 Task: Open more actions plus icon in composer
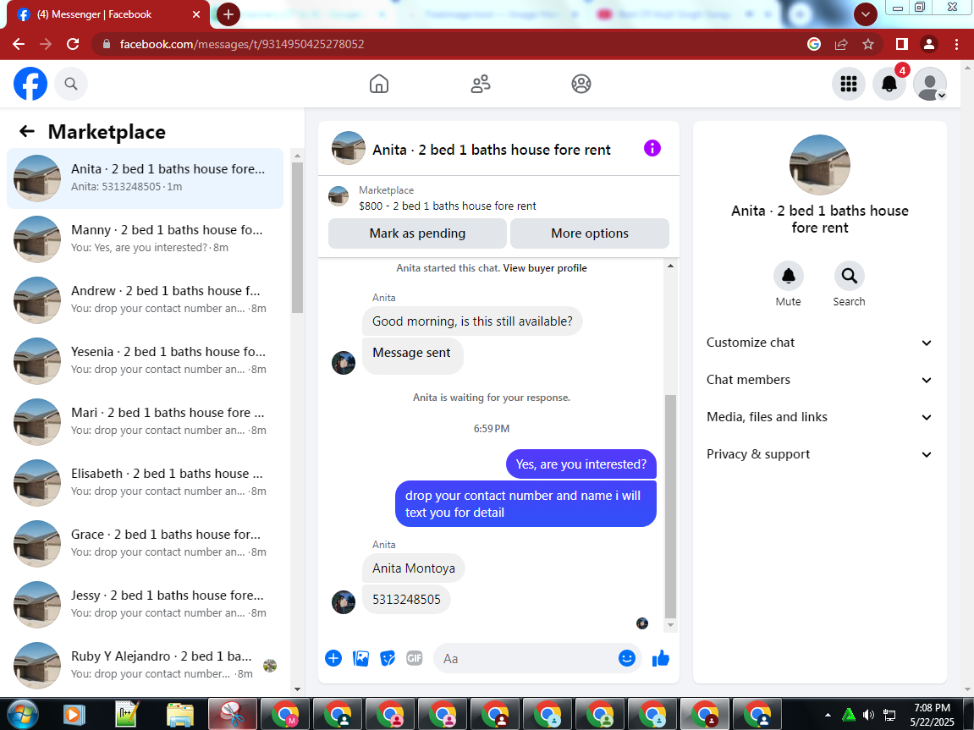coord(333,659)
